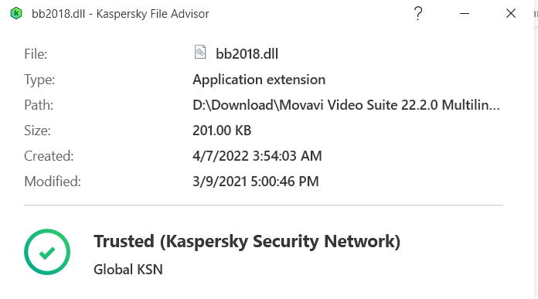Click the 201.00 KB size value
This screenshot has width=538, height=299.
click(222, 131)
